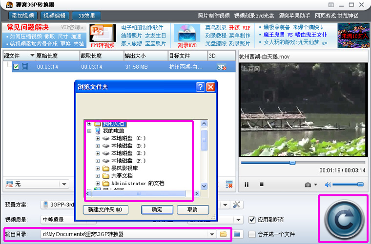The height and width of the screenshot is (244, 371).
Task: Expand 本地磁盘 (E:) tree node
Action: (98, 153)
